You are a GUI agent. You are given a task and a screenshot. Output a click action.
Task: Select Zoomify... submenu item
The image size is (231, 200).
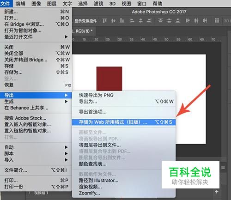124,193
